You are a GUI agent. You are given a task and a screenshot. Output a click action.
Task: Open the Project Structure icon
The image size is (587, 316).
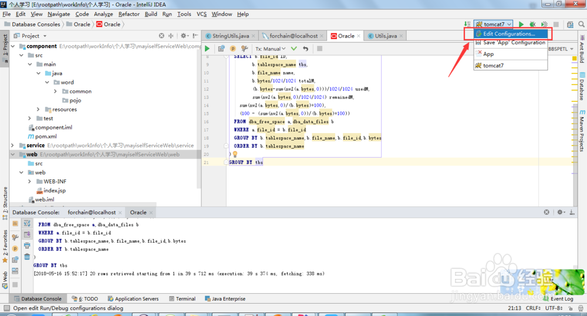(570, 24)
